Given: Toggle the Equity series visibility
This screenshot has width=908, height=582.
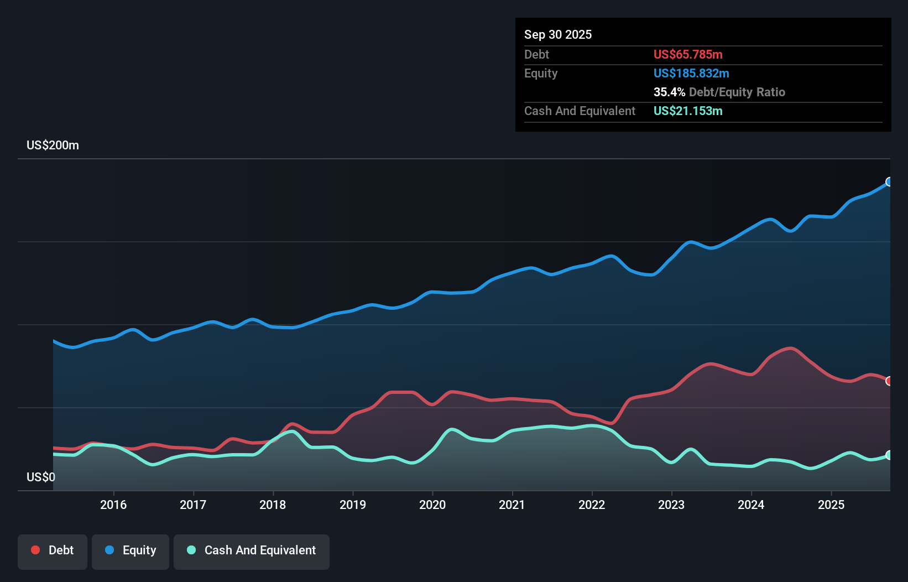Looking at the screenshot, I should click(130, 550).
